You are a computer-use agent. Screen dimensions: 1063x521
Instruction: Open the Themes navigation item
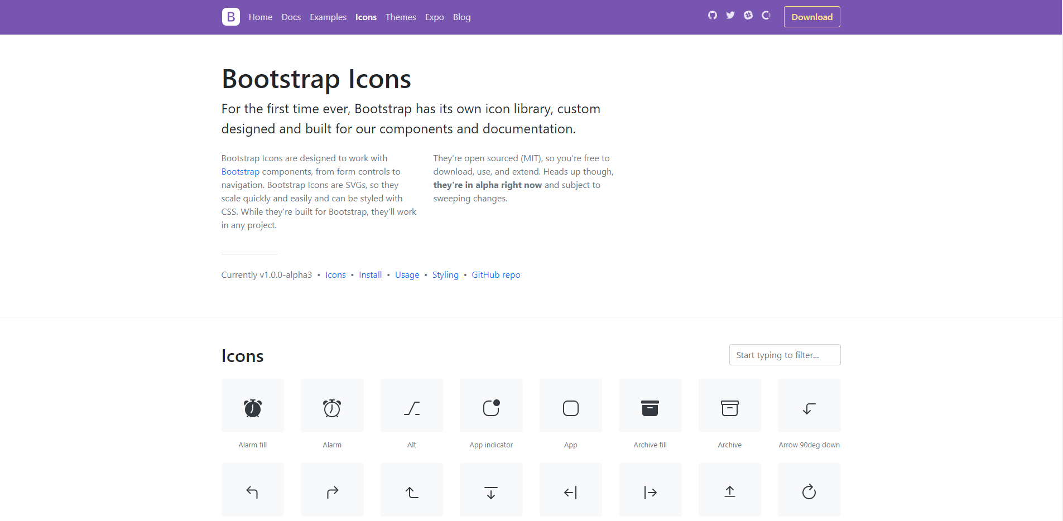pos(401,17)
